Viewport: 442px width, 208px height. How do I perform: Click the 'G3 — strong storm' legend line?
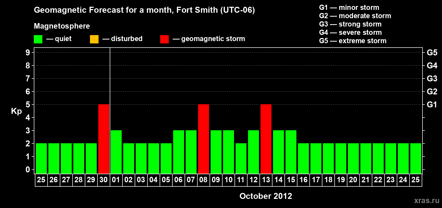pos(350,24)
